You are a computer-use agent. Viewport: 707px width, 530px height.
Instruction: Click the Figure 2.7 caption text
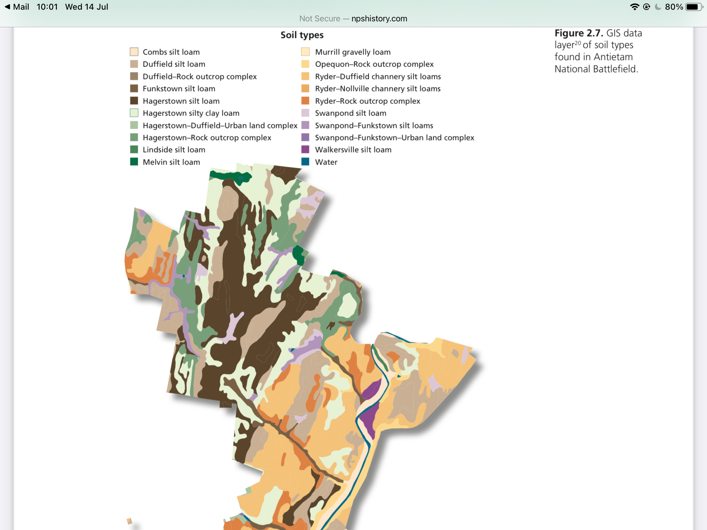pyautogui.click(x=598, y=51)
